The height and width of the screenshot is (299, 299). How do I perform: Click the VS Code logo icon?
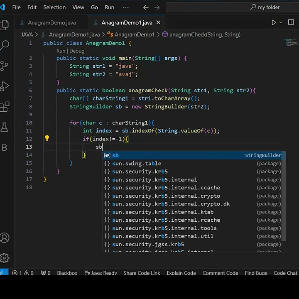click(2, 7)
